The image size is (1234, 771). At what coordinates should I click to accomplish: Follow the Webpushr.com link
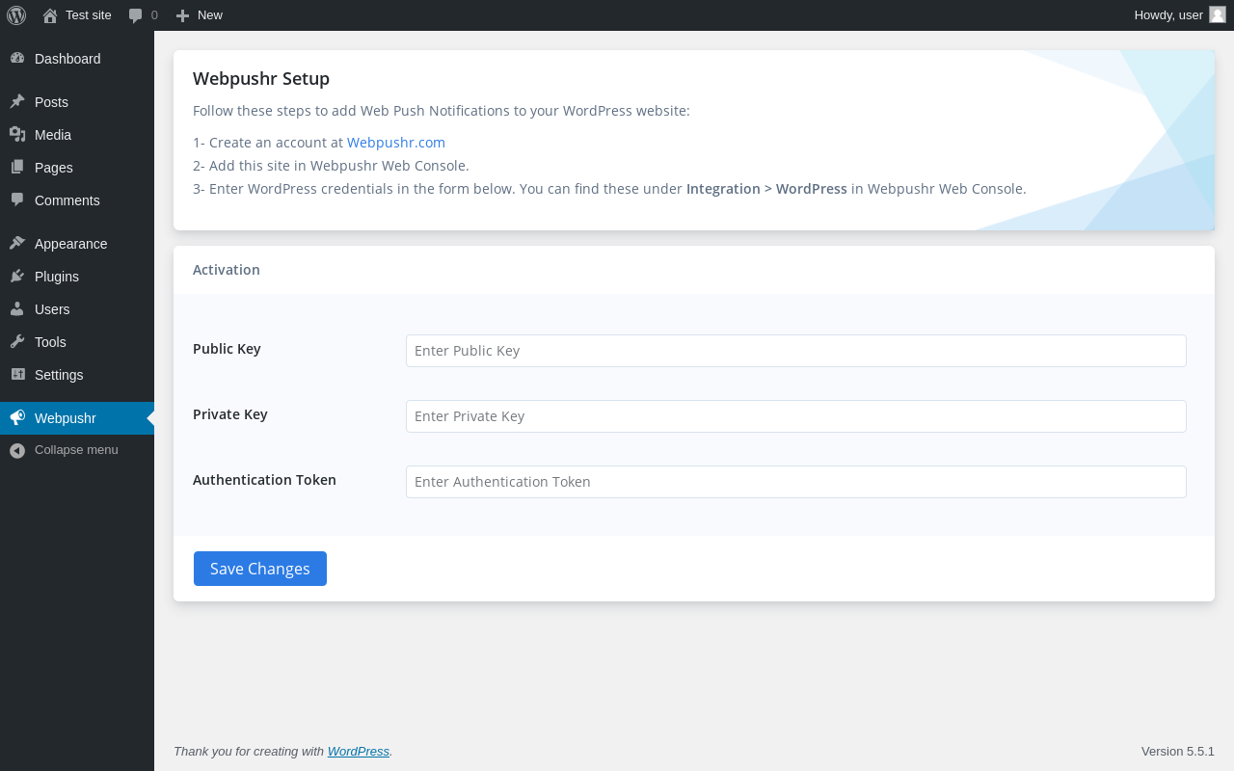(x=396, y=142)
